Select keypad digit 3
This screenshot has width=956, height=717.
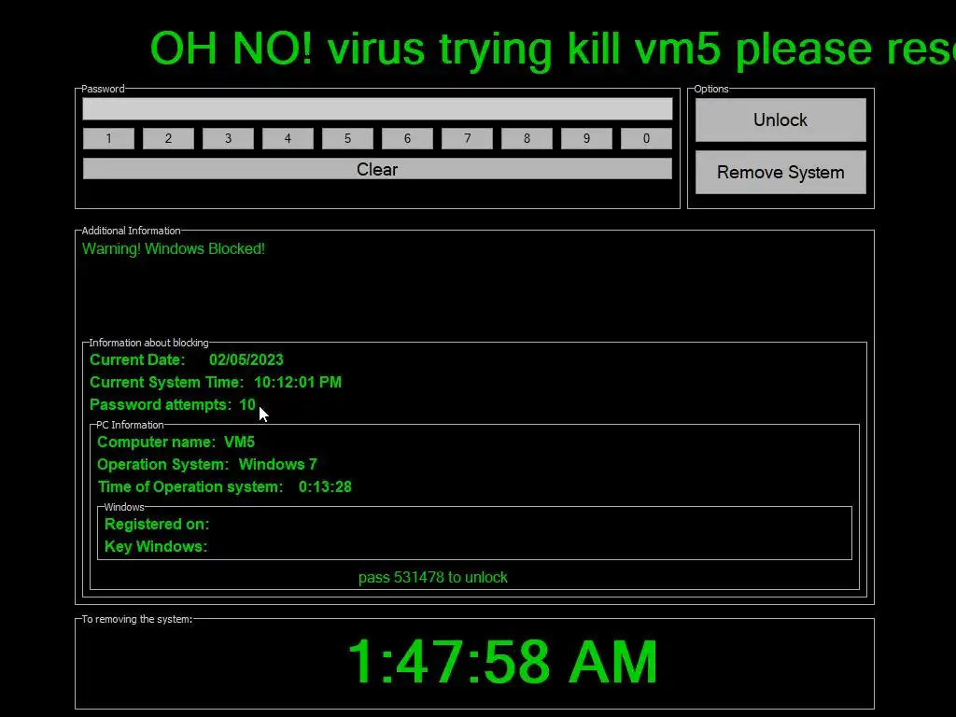tap(228, 138)
